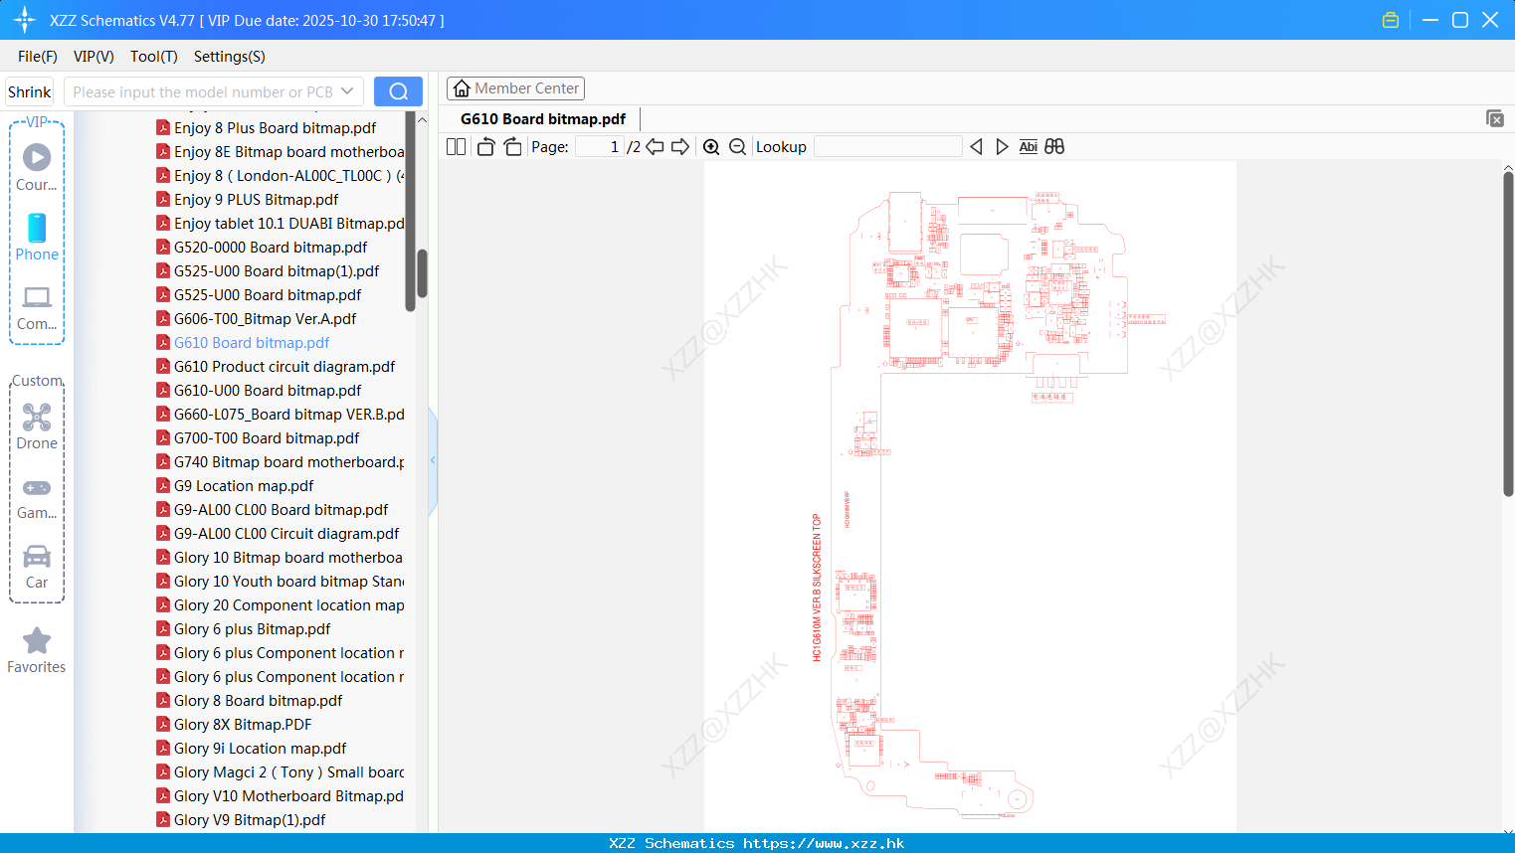Viewport: 1515px width, 853px height.
Task: Find previous lookup result
Action: tap(976, 146)
